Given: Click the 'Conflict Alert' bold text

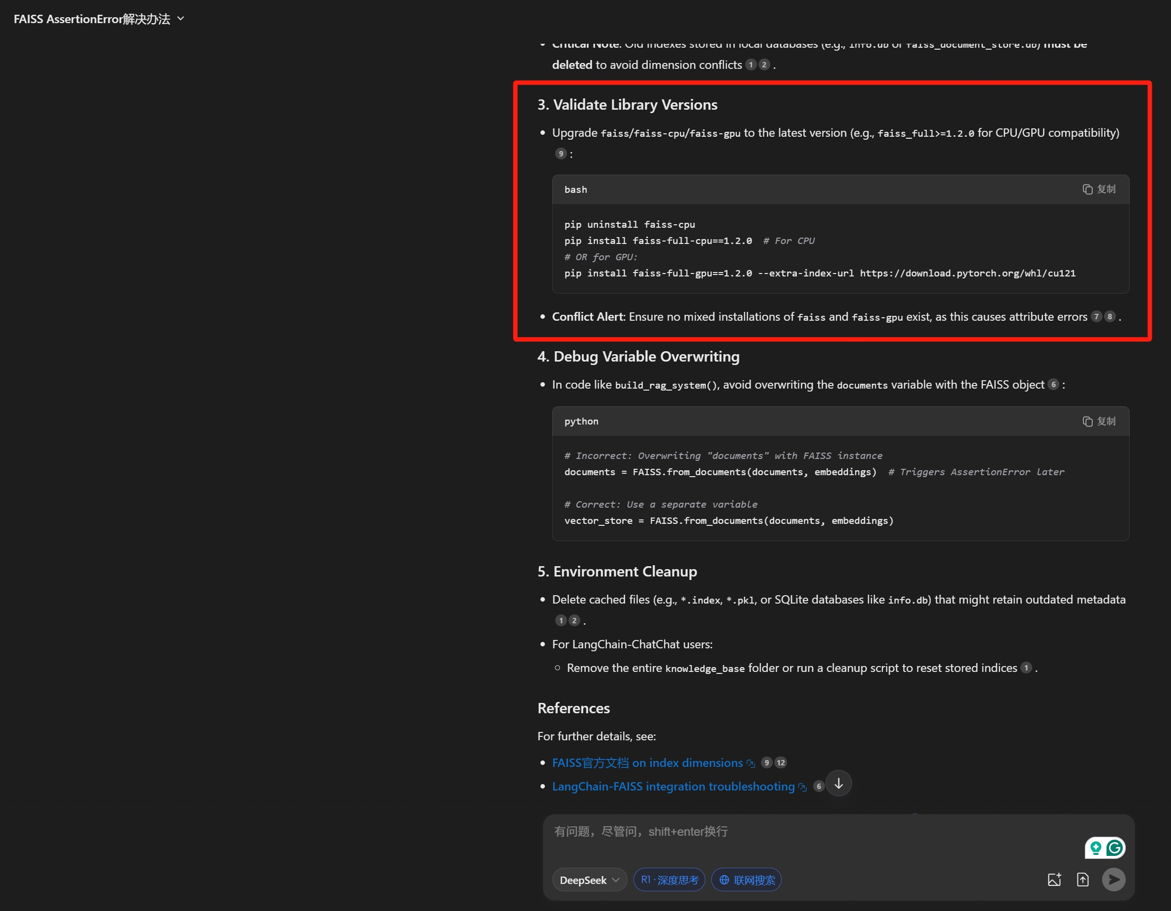Looking at the screenshot, I should coord(588,317).
